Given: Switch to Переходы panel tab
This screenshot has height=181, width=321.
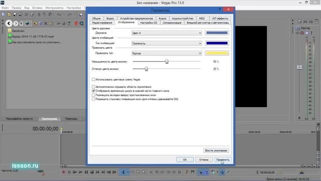Looking at the screenshot, I should click(71, 119).
